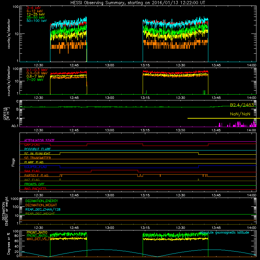Click the 13:15 tick label under the MeV panel
The width and height of the screenshot is (260, 260).
point(145,98)
